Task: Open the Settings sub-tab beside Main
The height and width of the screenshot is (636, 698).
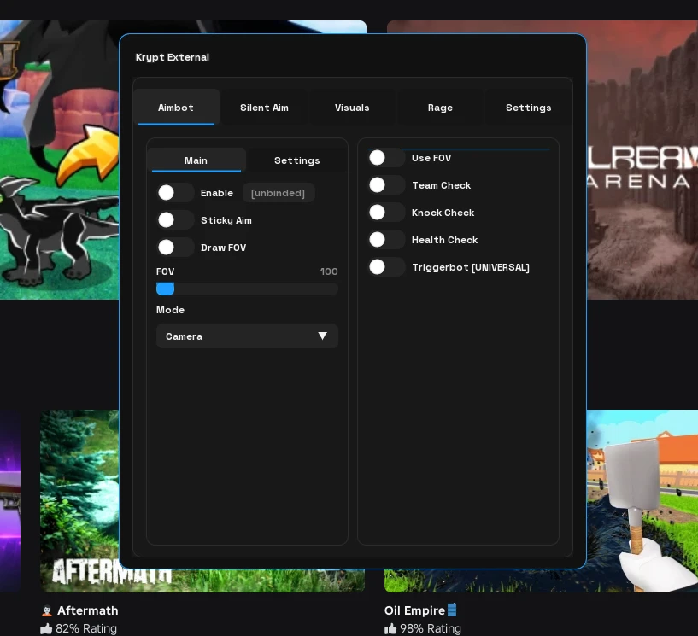Action: (297, 160)
